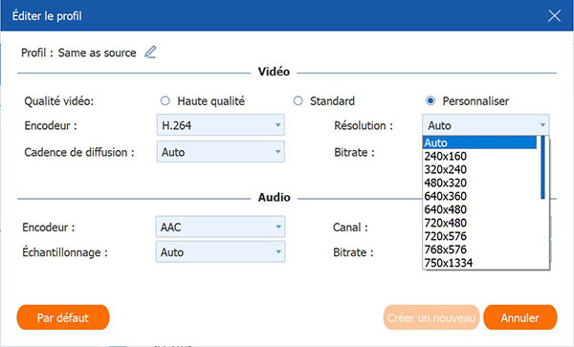The image size is (574, 347).
Task: Open the Échantillonnage dropdown
Action: (220, 252)
